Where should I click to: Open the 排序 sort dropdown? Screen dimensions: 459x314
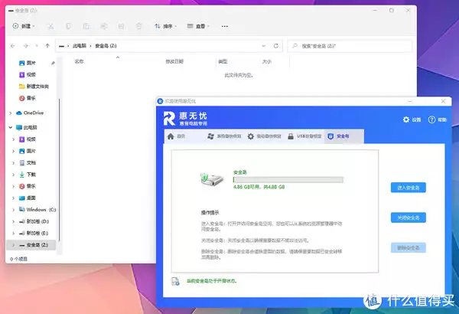pos(166,26)
